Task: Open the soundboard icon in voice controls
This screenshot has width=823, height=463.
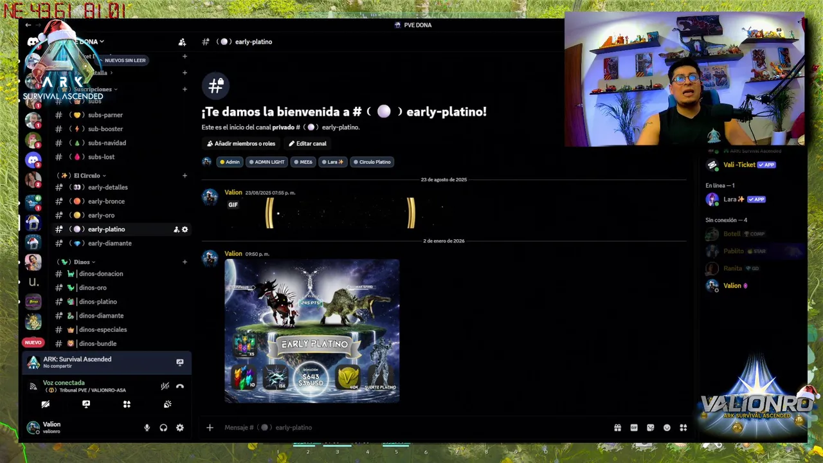Action: coord(168,404)
